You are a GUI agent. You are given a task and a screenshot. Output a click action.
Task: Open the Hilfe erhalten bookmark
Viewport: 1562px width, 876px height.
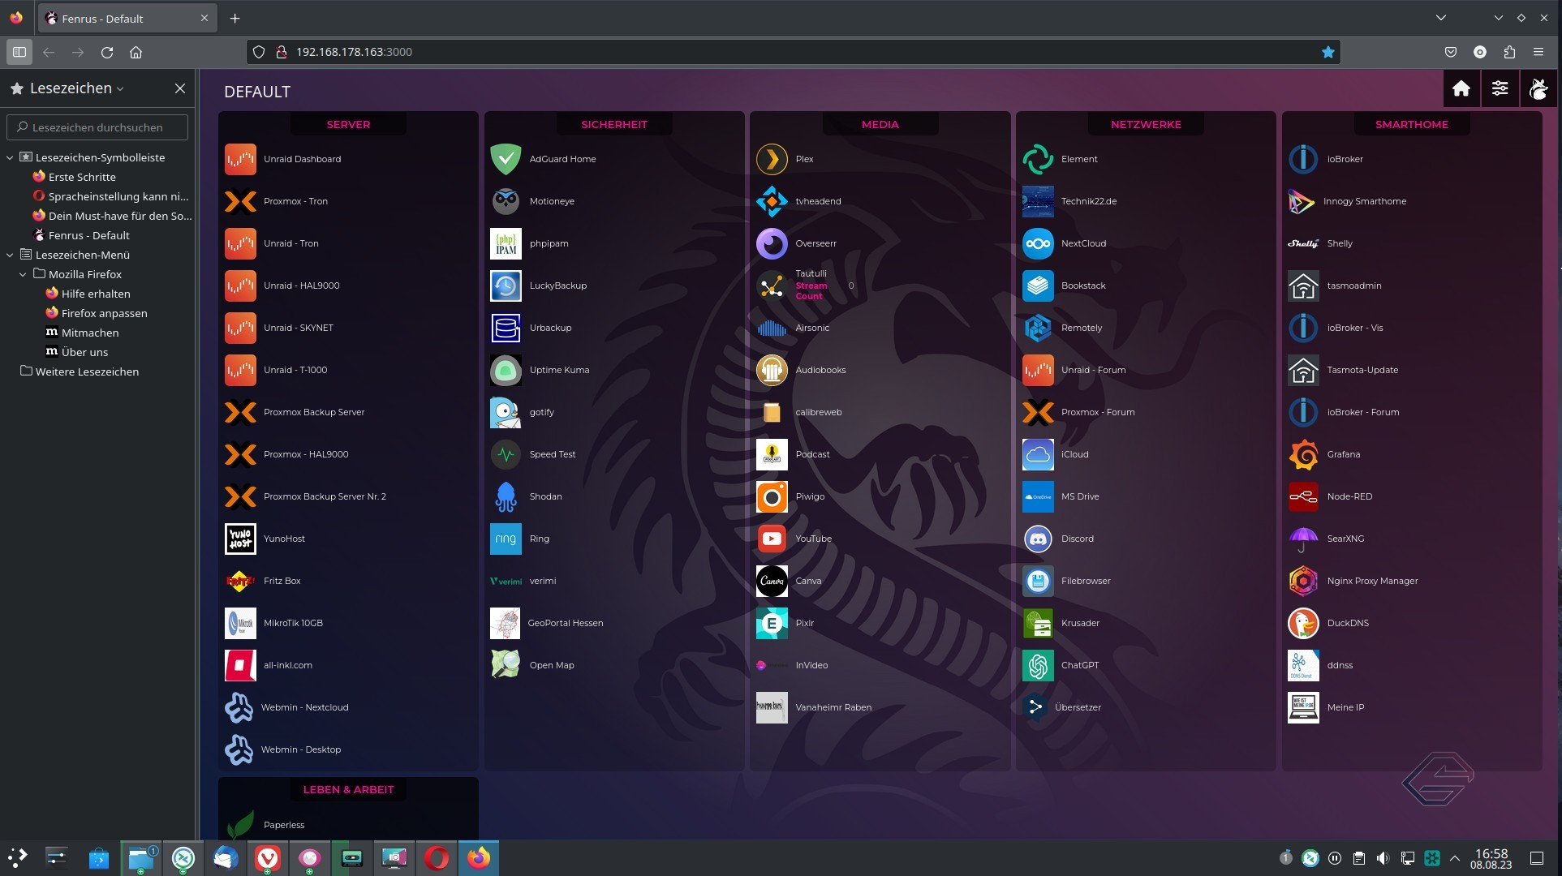point(88,294)
